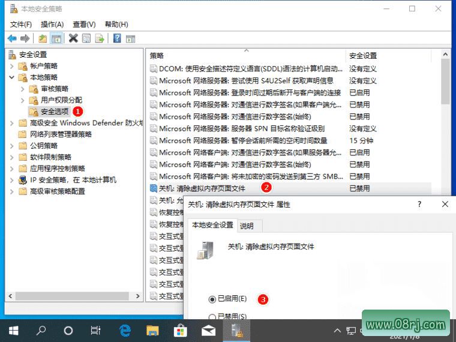Open Properties via toolbar icon
The image size is (456, 342).
tap(86, 38)
